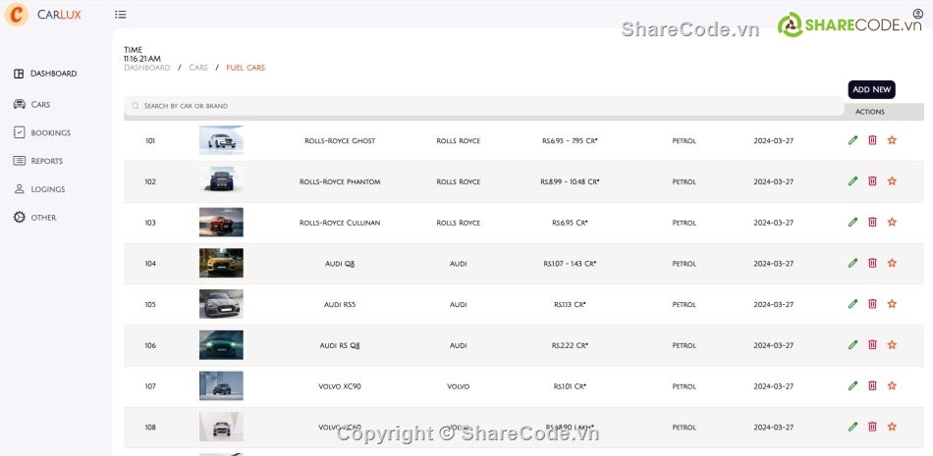Open Dashboard in the sidebar
Viewport: 933px width, 456px height.
point(45,74)
